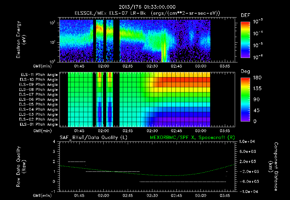Click ELS-09 Pitch Angle row label
290x200 pixels.
pyautogui.click(x=38, y=85)
